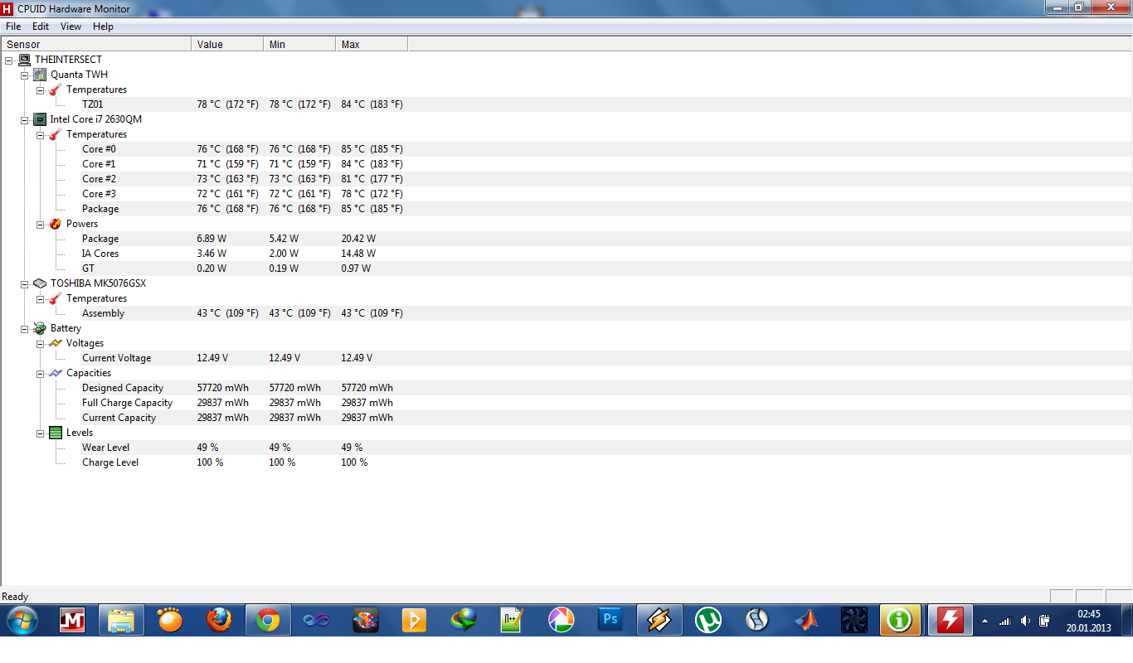This screenshot has width=1133, height=663.
Task: Click the green Levels icon
Action: (x=56, y=433)
